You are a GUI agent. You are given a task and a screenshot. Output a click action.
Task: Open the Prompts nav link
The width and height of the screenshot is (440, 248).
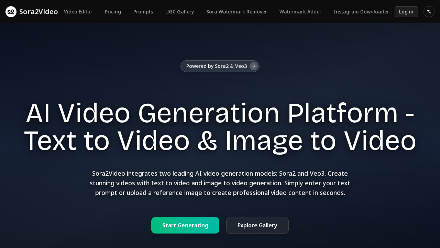pyautogui.click(x=143, y=12)
